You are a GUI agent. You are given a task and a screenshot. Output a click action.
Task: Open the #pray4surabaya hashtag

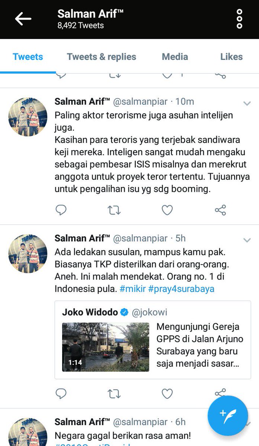[181, 289]
